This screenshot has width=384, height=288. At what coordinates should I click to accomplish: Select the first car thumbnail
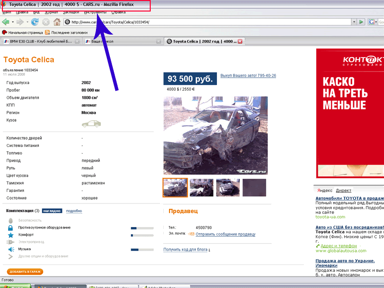point(175,188)
